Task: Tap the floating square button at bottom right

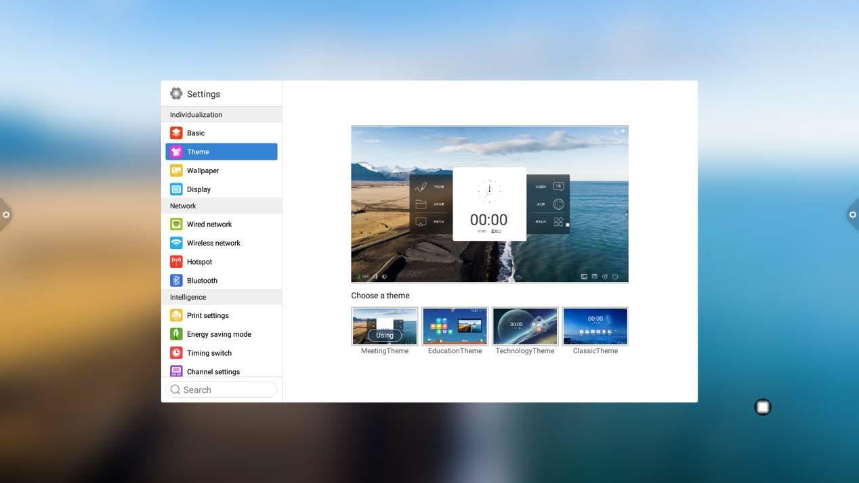Action: click(763, 407)
